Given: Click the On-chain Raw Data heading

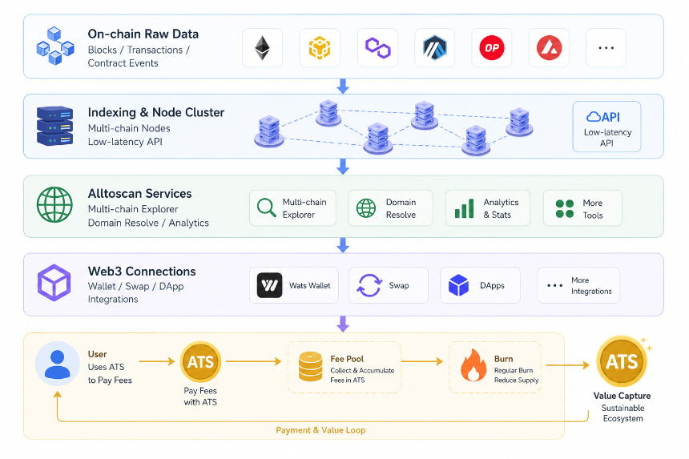Looking at the screenshot, I should pos(143,34).
